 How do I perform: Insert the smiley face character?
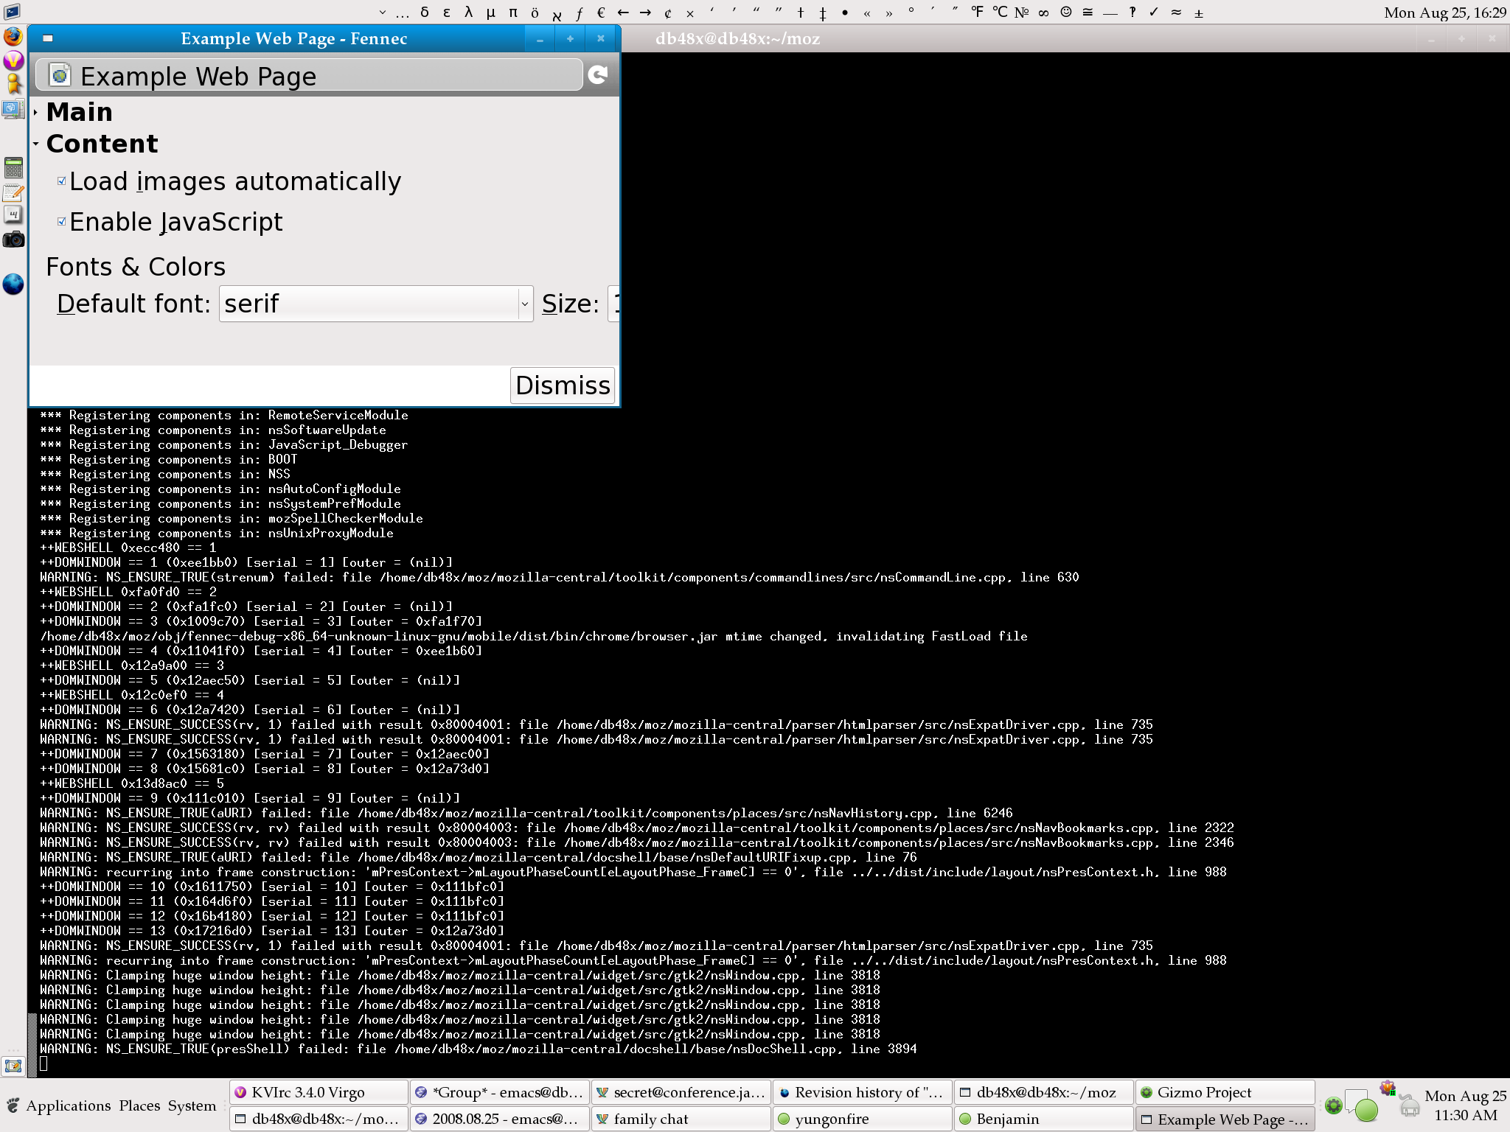tap(1066, 12)
